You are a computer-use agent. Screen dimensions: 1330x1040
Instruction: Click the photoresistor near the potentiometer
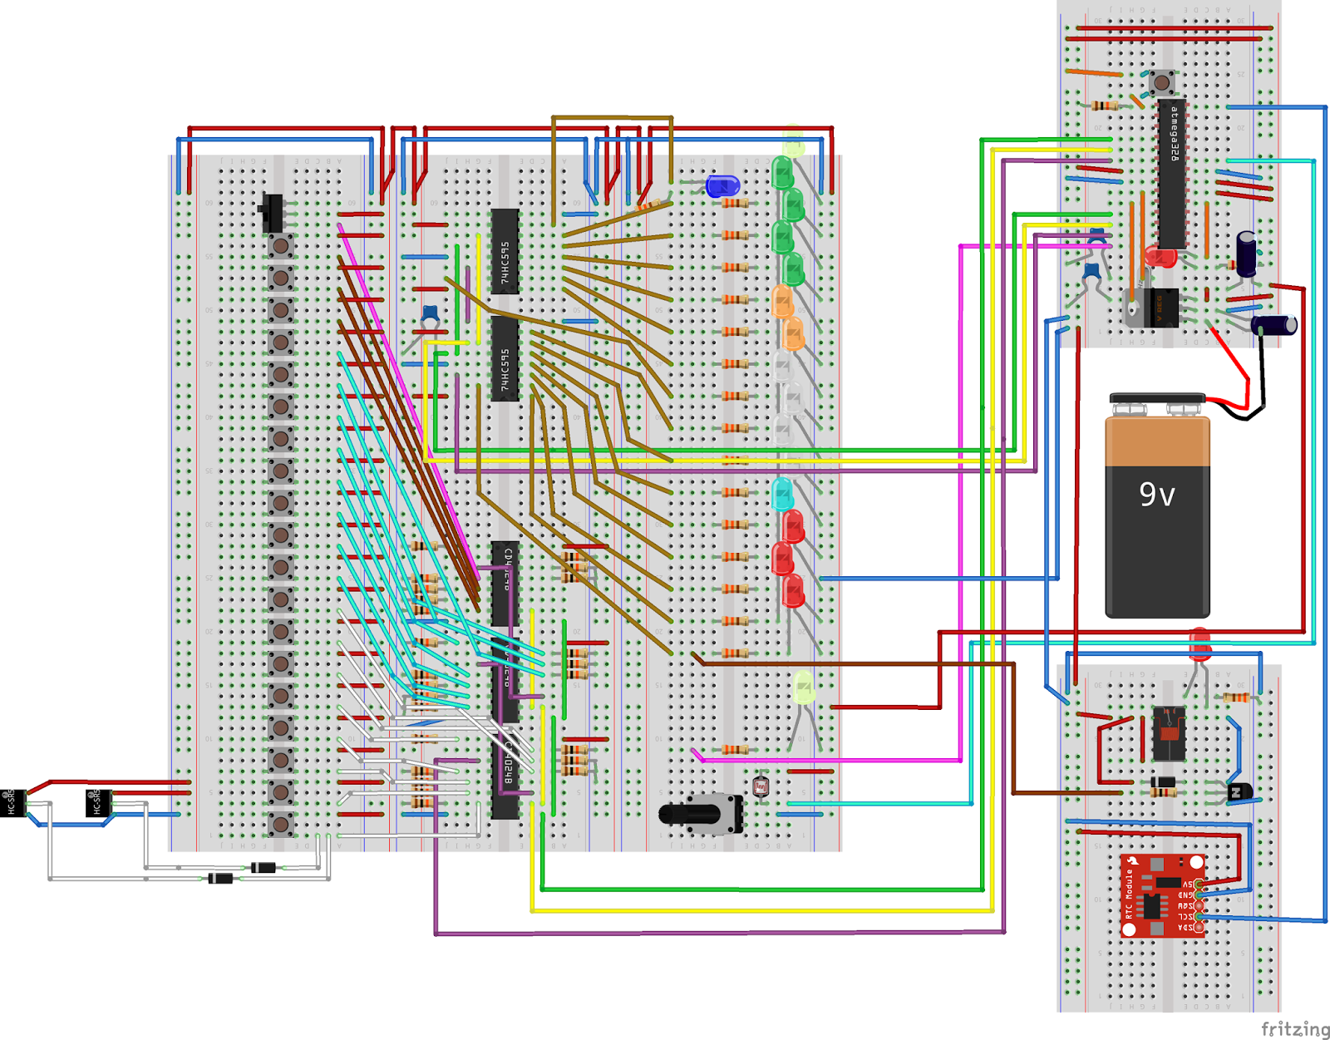pyautogui.click(x=759, y=785)
